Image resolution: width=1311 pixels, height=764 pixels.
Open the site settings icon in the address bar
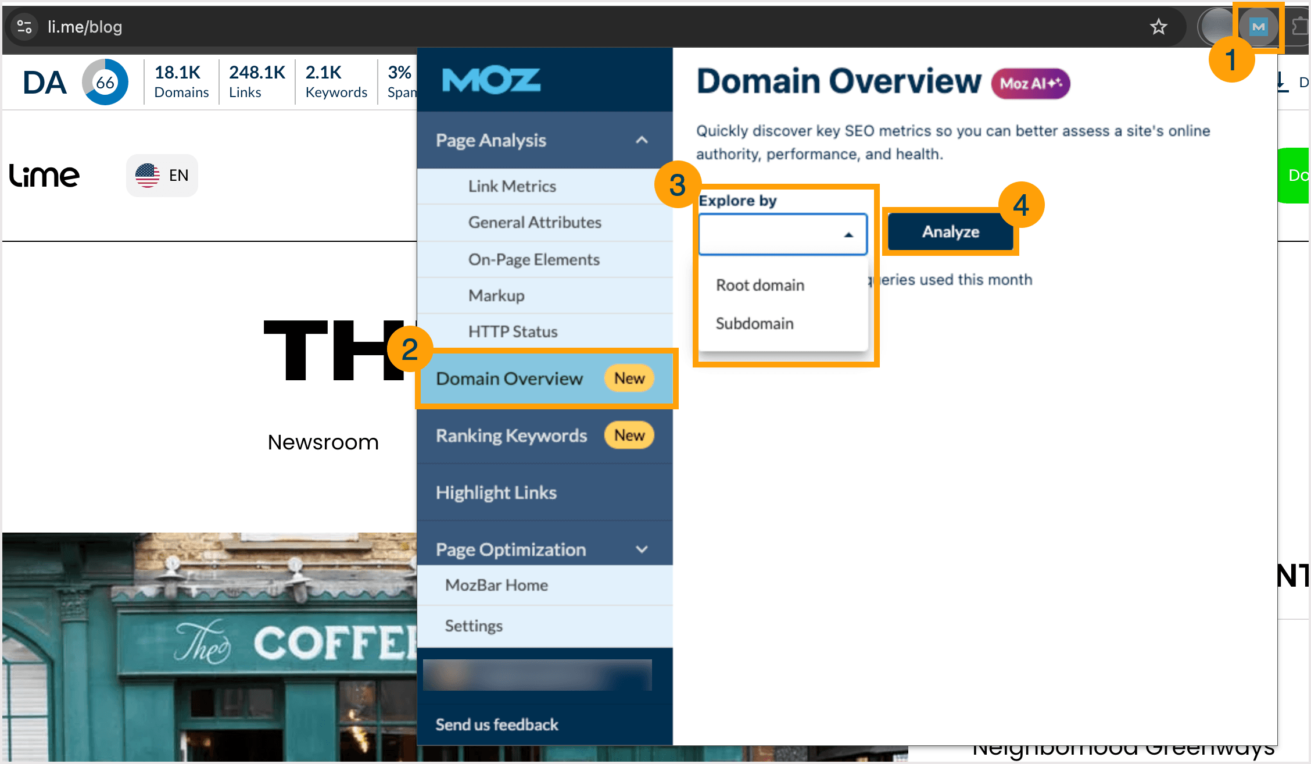coord(24,26)
